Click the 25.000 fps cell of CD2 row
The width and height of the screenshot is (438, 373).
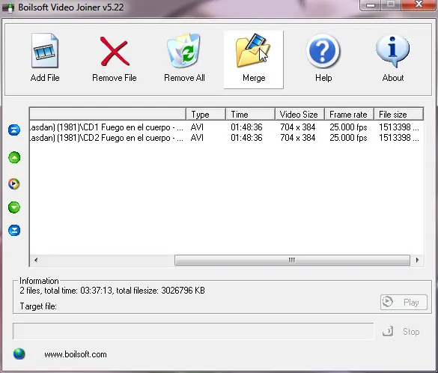coord(348,138)
